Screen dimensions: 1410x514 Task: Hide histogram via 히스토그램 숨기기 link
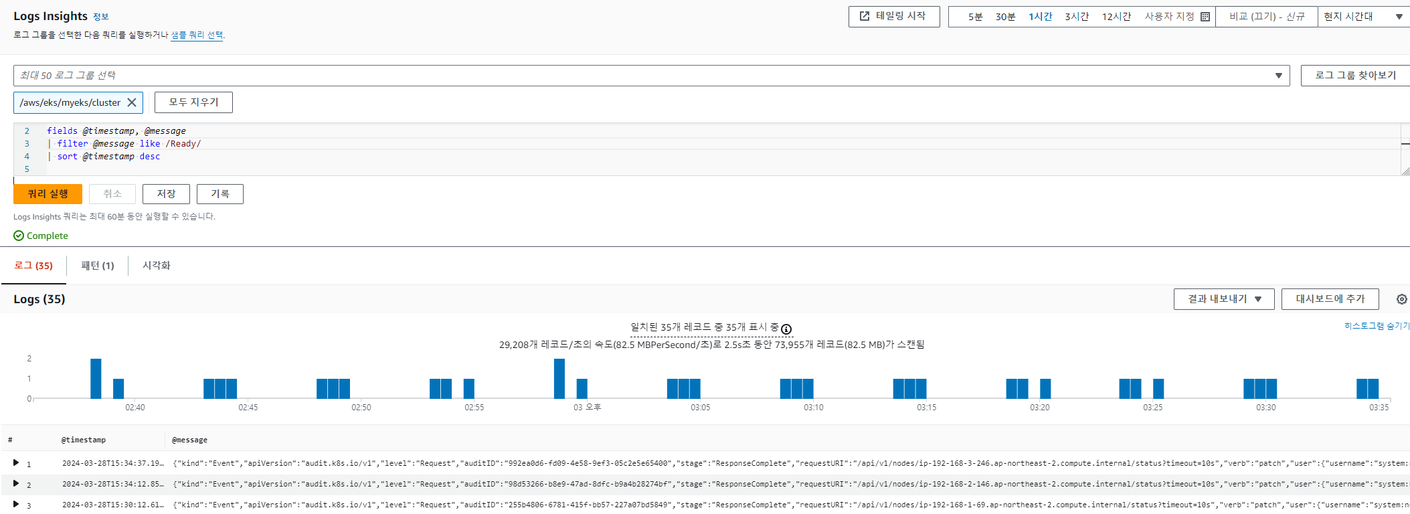point(1377,326)
